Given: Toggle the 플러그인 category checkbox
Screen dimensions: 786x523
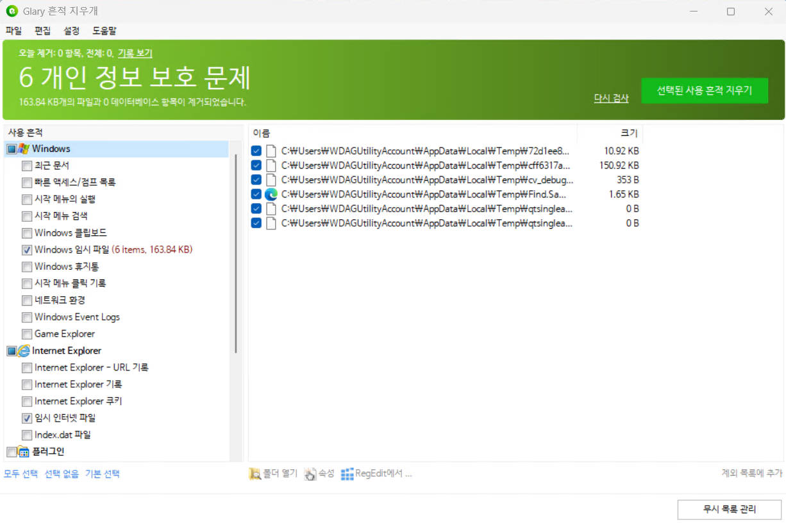Looking at the screenshot, I should point(11,452).
